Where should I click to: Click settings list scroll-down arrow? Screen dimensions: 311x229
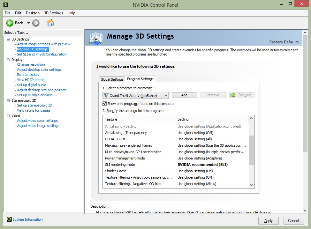(x=251, y=185)
